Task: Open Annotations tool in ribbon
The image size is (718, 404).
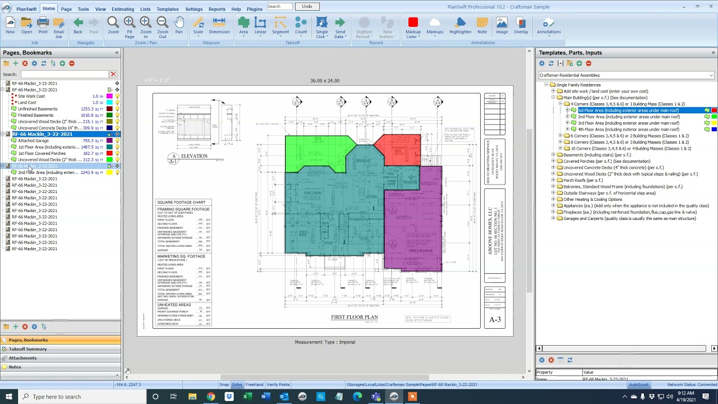Action: point(549,26)
